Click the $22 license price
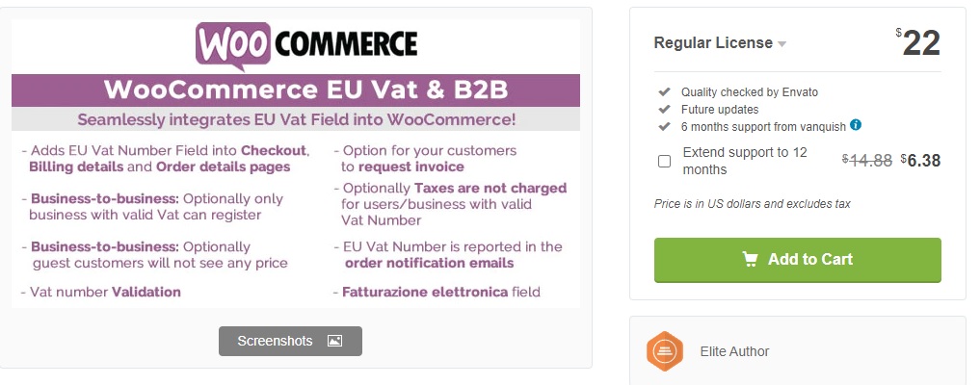 coord(918,43)
